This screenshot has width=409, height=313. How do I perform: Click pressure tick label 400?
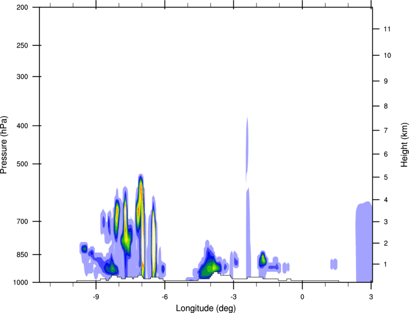click(x=22, y=126)
